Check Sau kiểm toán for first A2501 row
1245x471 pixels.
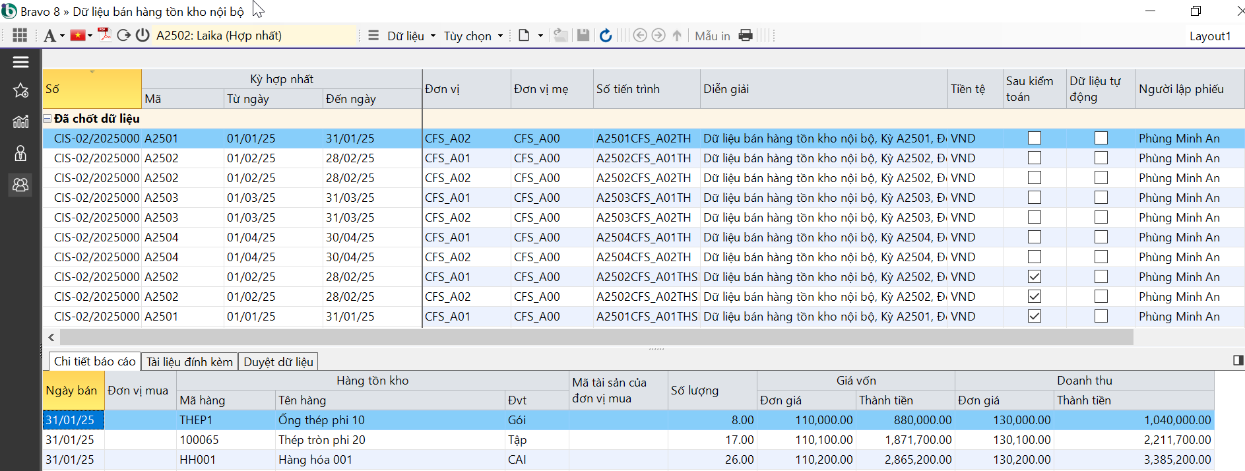[x=1035, y=139]
